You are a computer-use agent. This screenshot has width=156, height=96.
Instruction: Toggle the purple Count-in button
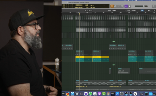click(x=126, y=6)
